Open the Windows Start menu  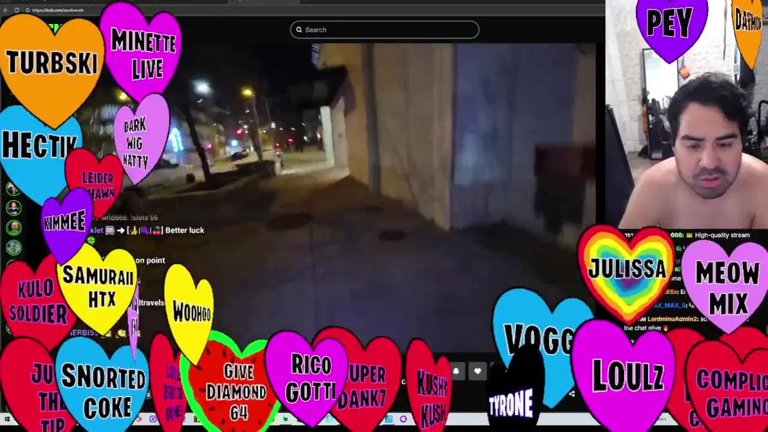[7, 419]
